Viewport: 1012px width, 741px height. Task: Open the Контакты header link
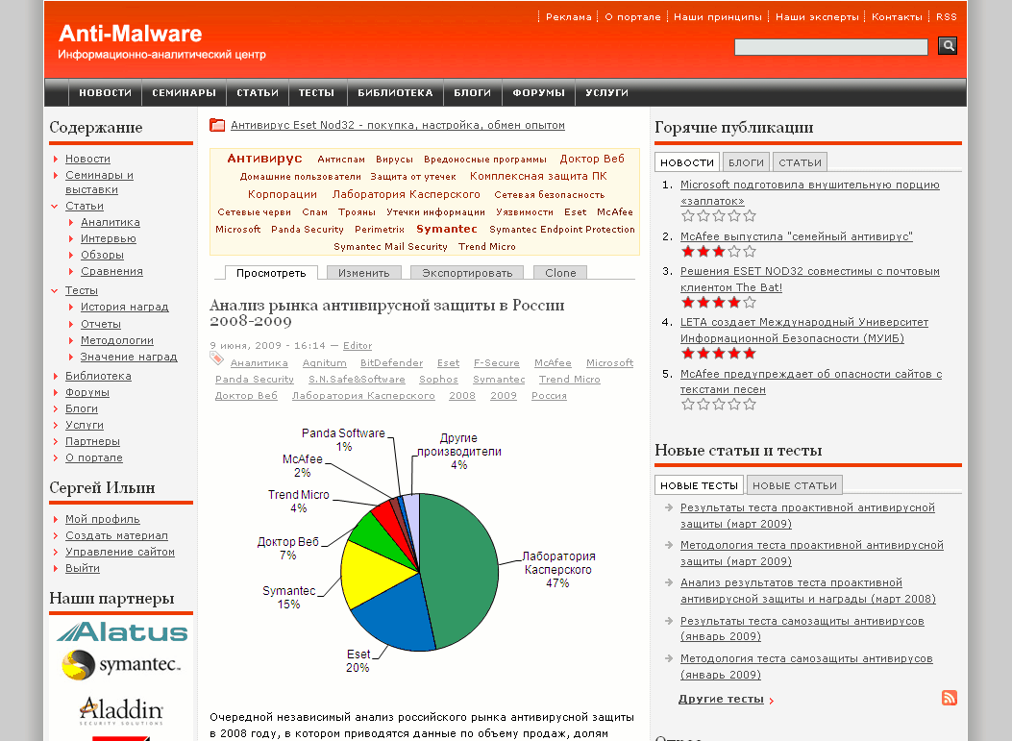pyautogui.click(x=897, y=16)
